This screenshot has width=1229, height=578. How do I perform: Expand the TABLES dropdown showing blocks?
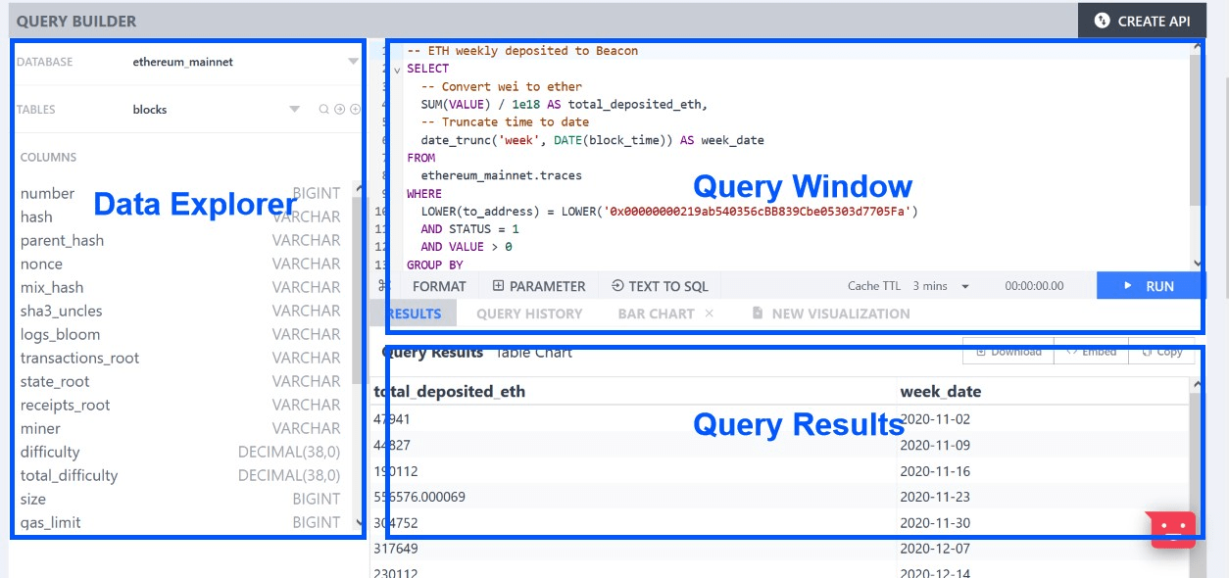pos(293,109)
